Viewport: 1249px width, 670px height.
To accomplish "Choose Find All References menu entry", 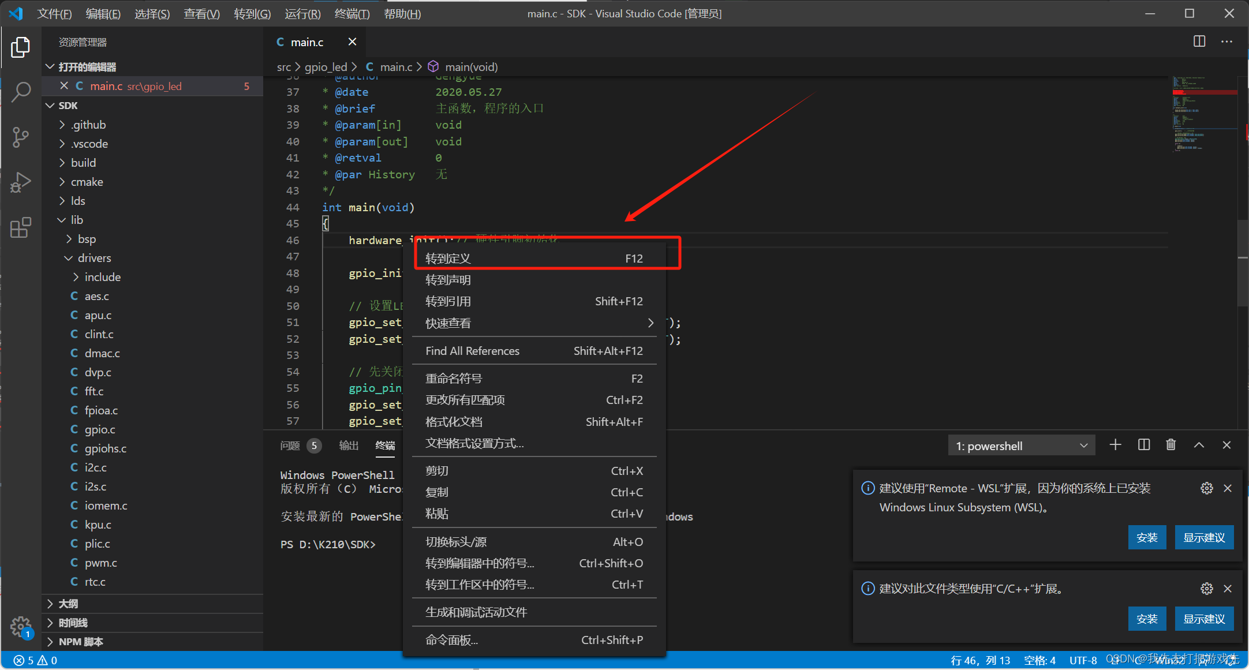I will (534, 351).
